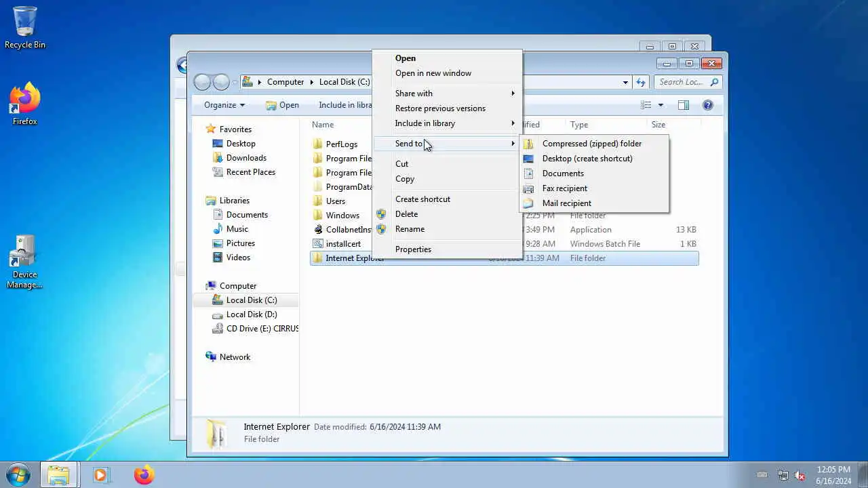Click the taskbar clock showing 12:05 PM
This screenshot has height=488, width=868.
(x=833, y=475)
